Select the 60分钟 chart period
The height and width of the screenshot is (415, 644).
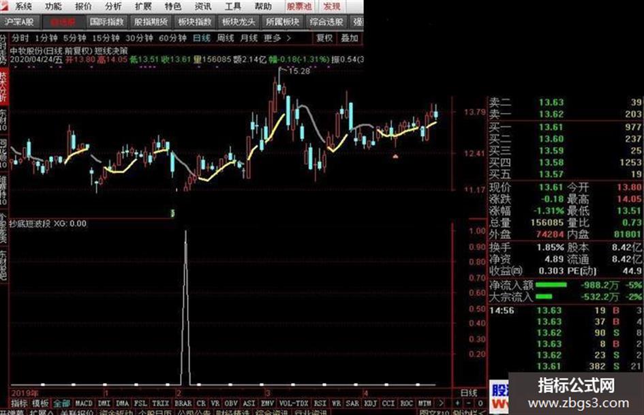pyautogui.click(x=172, y=38)
